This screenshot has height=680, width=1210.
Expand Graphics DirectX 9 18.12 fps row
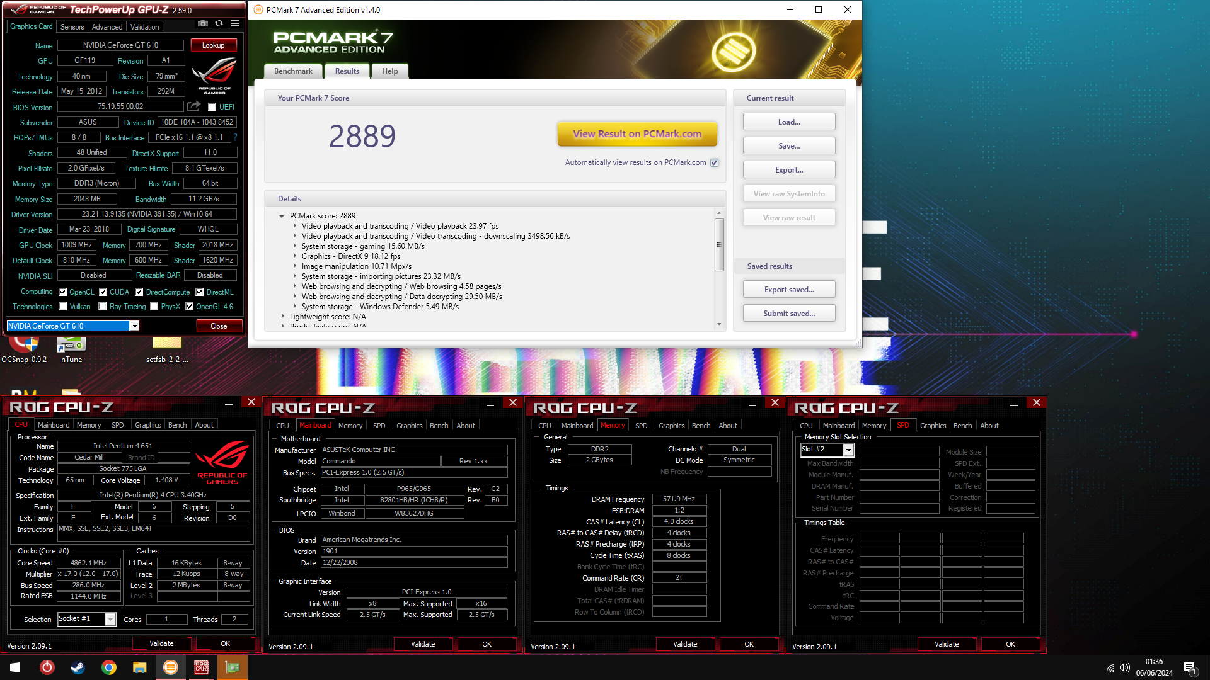[x=294, y=256]
